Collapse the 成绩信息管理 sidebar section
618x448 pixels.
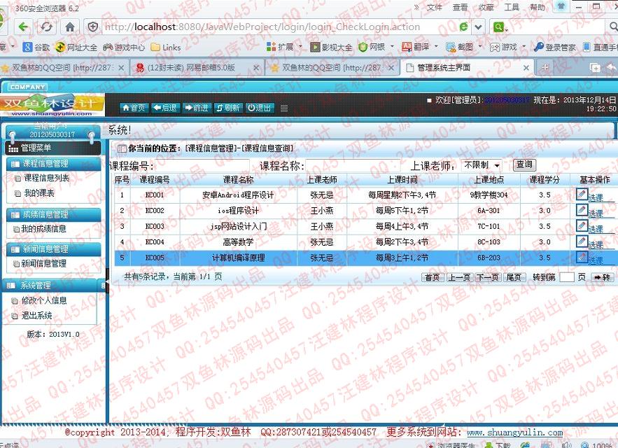point(54,214)
